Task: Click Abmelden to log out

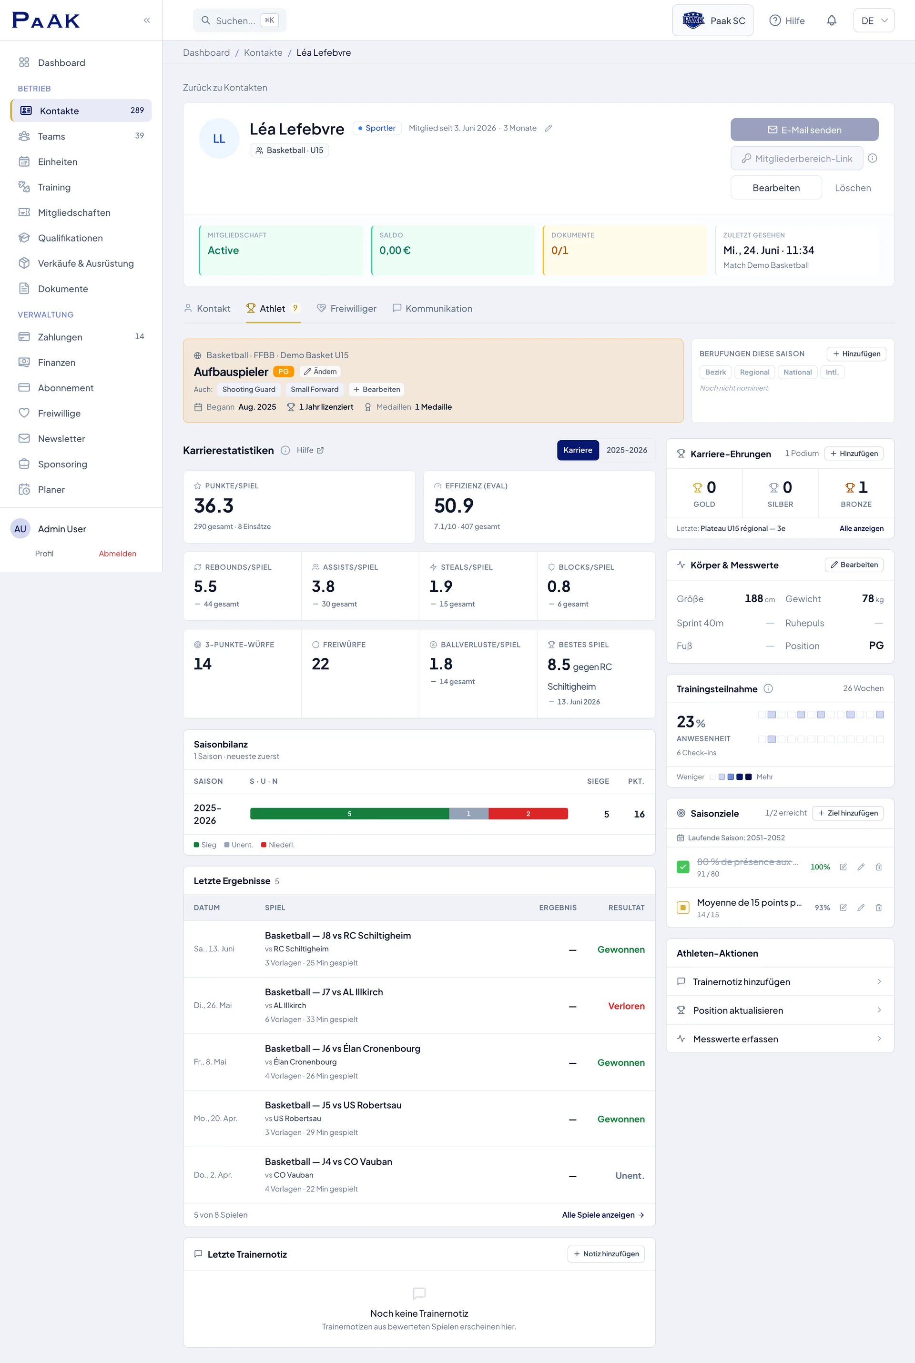Action: pos(117,554)
